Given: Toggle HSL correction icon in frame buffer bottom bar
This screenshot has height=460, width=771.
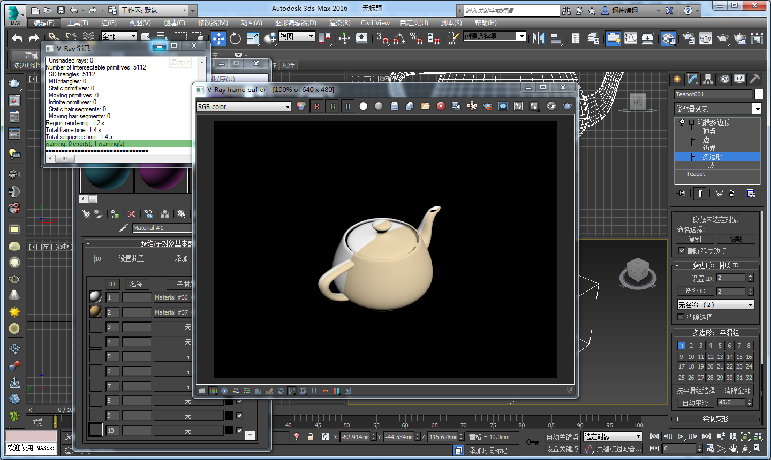Looking at the screenshot, I should (235, 390).
